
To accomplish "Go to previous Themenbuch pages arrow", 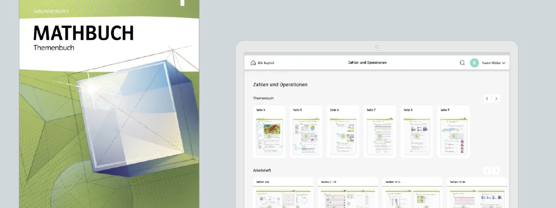I will pyautogui.click(x=487, y=99).
